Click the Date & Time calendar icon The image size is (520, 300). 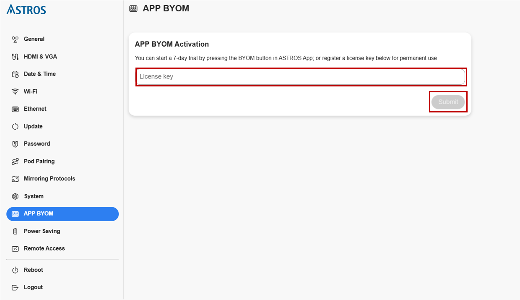tap(15, 74)
